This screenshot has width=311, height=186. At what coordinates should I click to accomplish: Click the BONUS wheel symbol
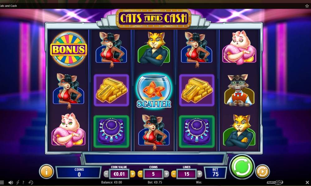68,49
